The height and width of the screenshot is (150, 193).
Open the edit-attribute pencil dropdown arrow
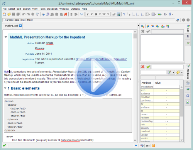(x=173, y=72)
